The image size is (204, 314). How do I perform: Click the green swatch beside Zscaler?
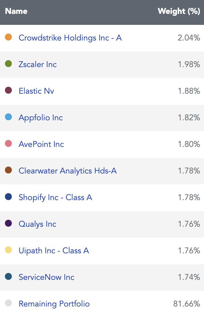pyautogui.click(x=8, y=64)
